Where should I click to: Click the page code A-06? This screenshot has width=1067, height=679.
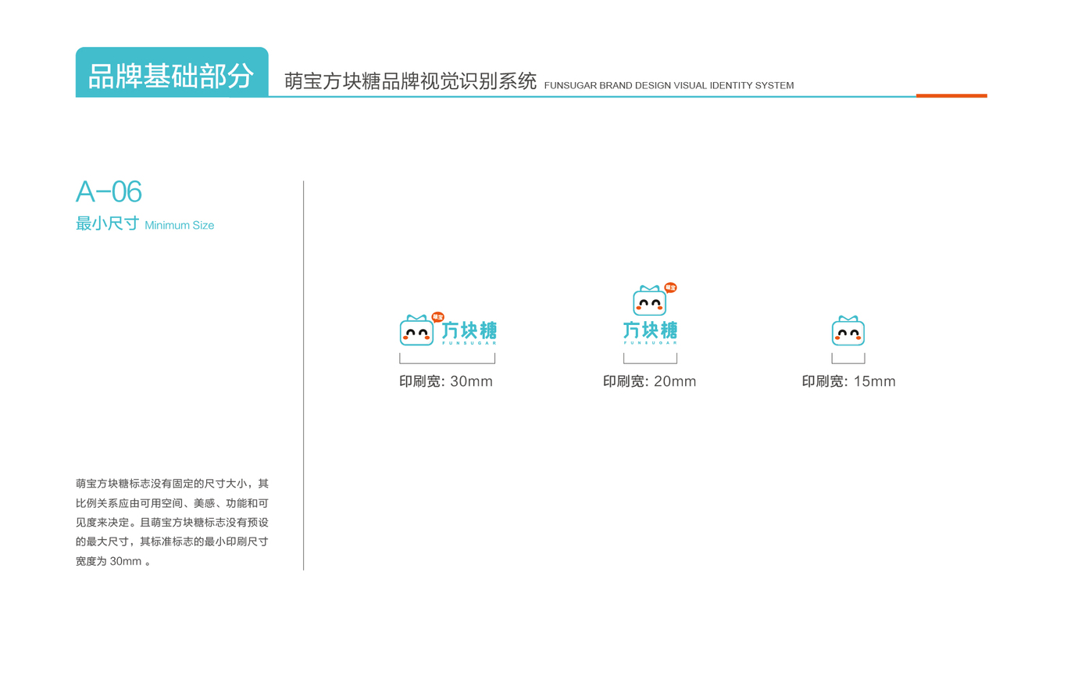click(x=109, y=191)
